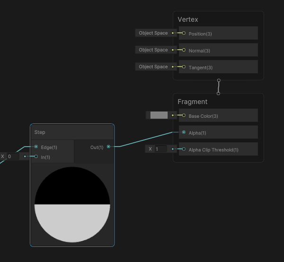Click the Step node Out(1) port
The image size is (284, 262).
[x=108, y=147]
